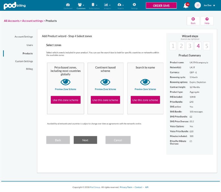The width and height of the screenshot is (221, 192).
Task: Open the All Accounts breadcrumb link
Action: (12, 21)
